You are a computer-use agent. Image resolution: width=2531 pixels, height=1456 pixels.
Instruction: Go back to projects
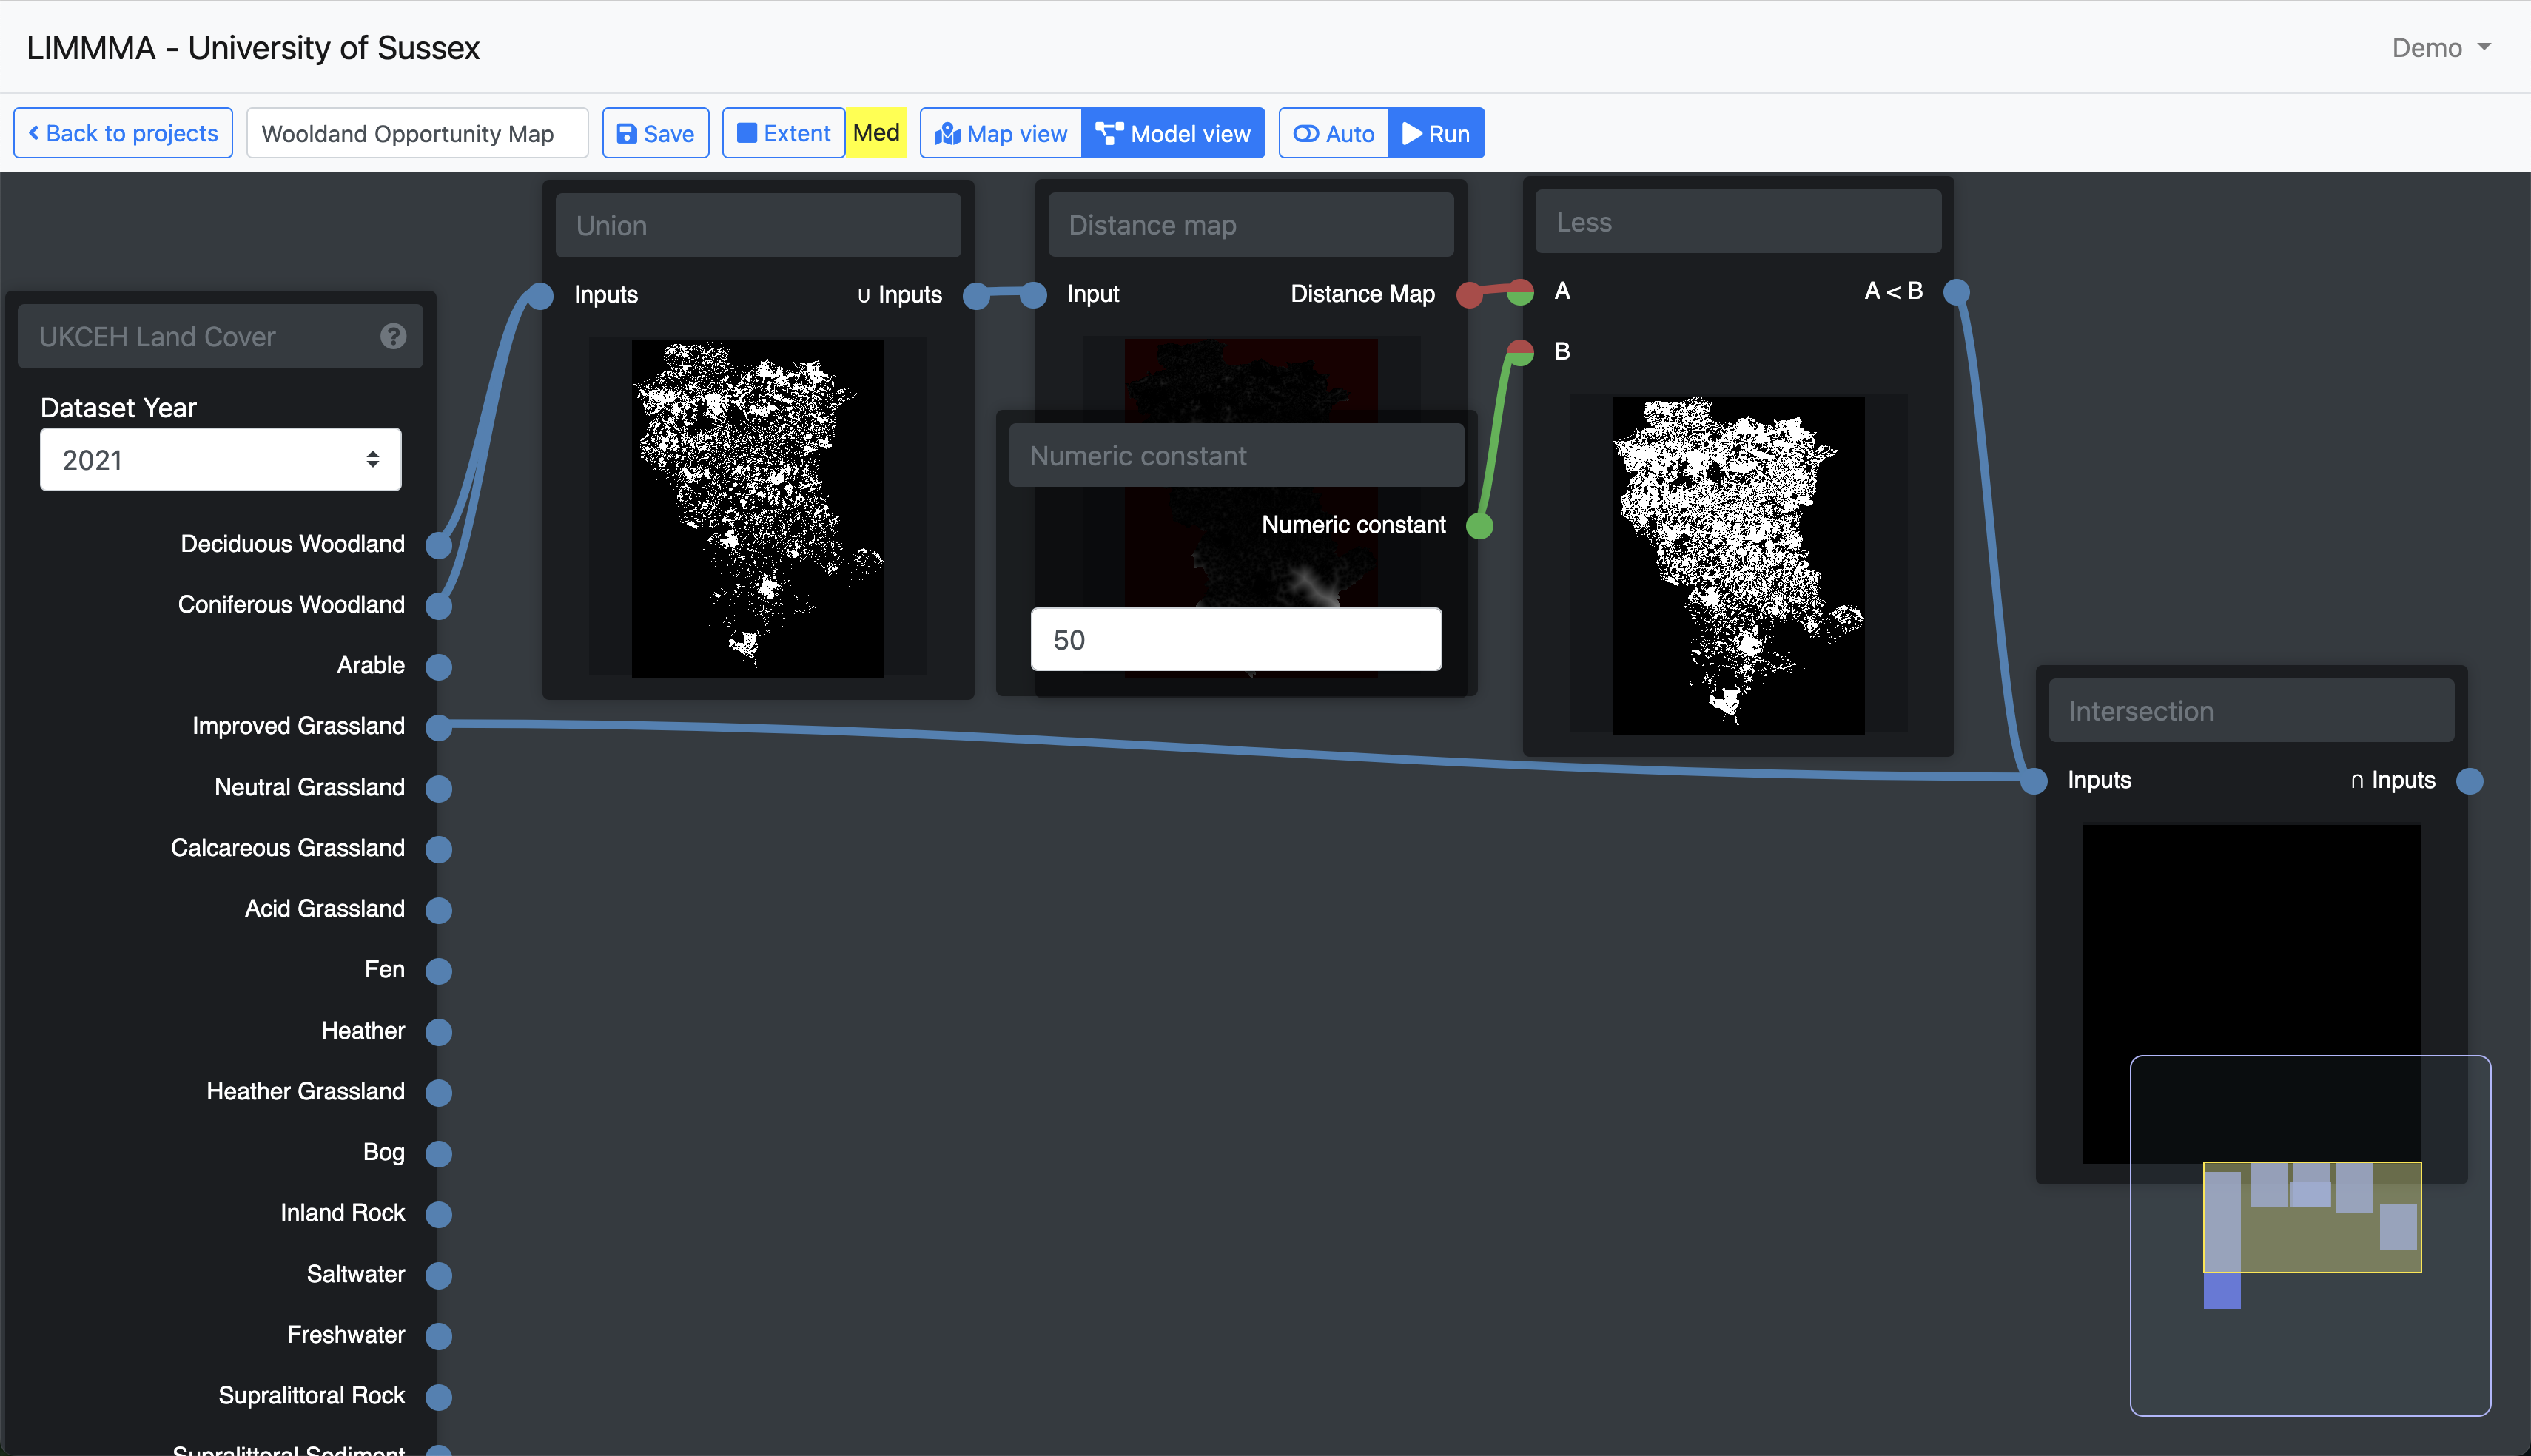point(123,133)
